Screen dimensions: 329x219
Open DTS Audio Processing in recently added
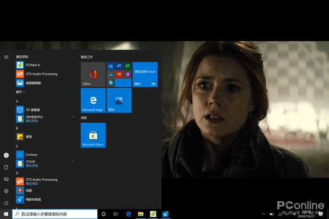(45, 74)
